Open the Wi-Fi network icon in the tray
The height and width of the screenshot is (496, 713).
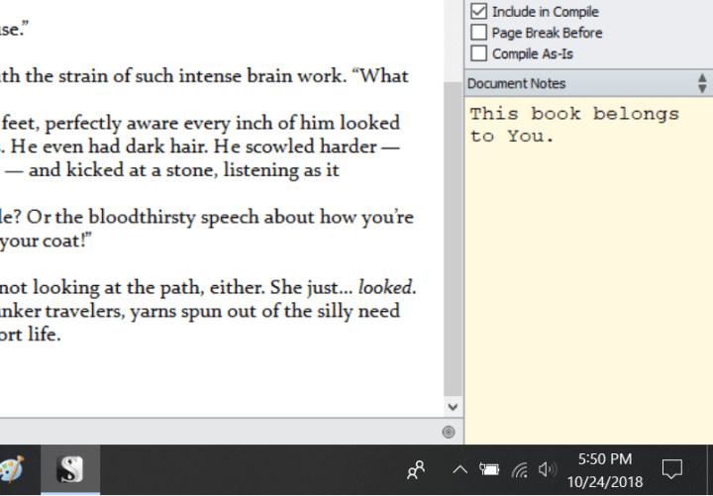(x=518, y=469)
